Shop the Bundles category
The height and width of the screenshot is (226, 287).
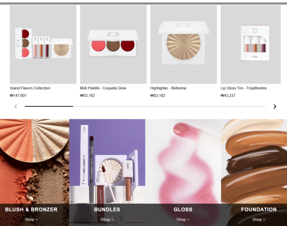tap(107, 219)
